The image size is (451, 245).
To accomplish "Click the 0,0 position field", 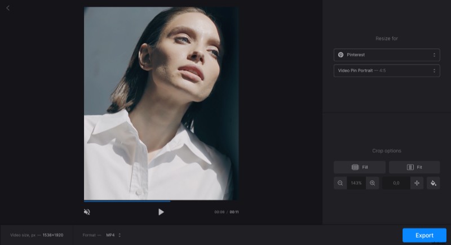I will point(396,183).
